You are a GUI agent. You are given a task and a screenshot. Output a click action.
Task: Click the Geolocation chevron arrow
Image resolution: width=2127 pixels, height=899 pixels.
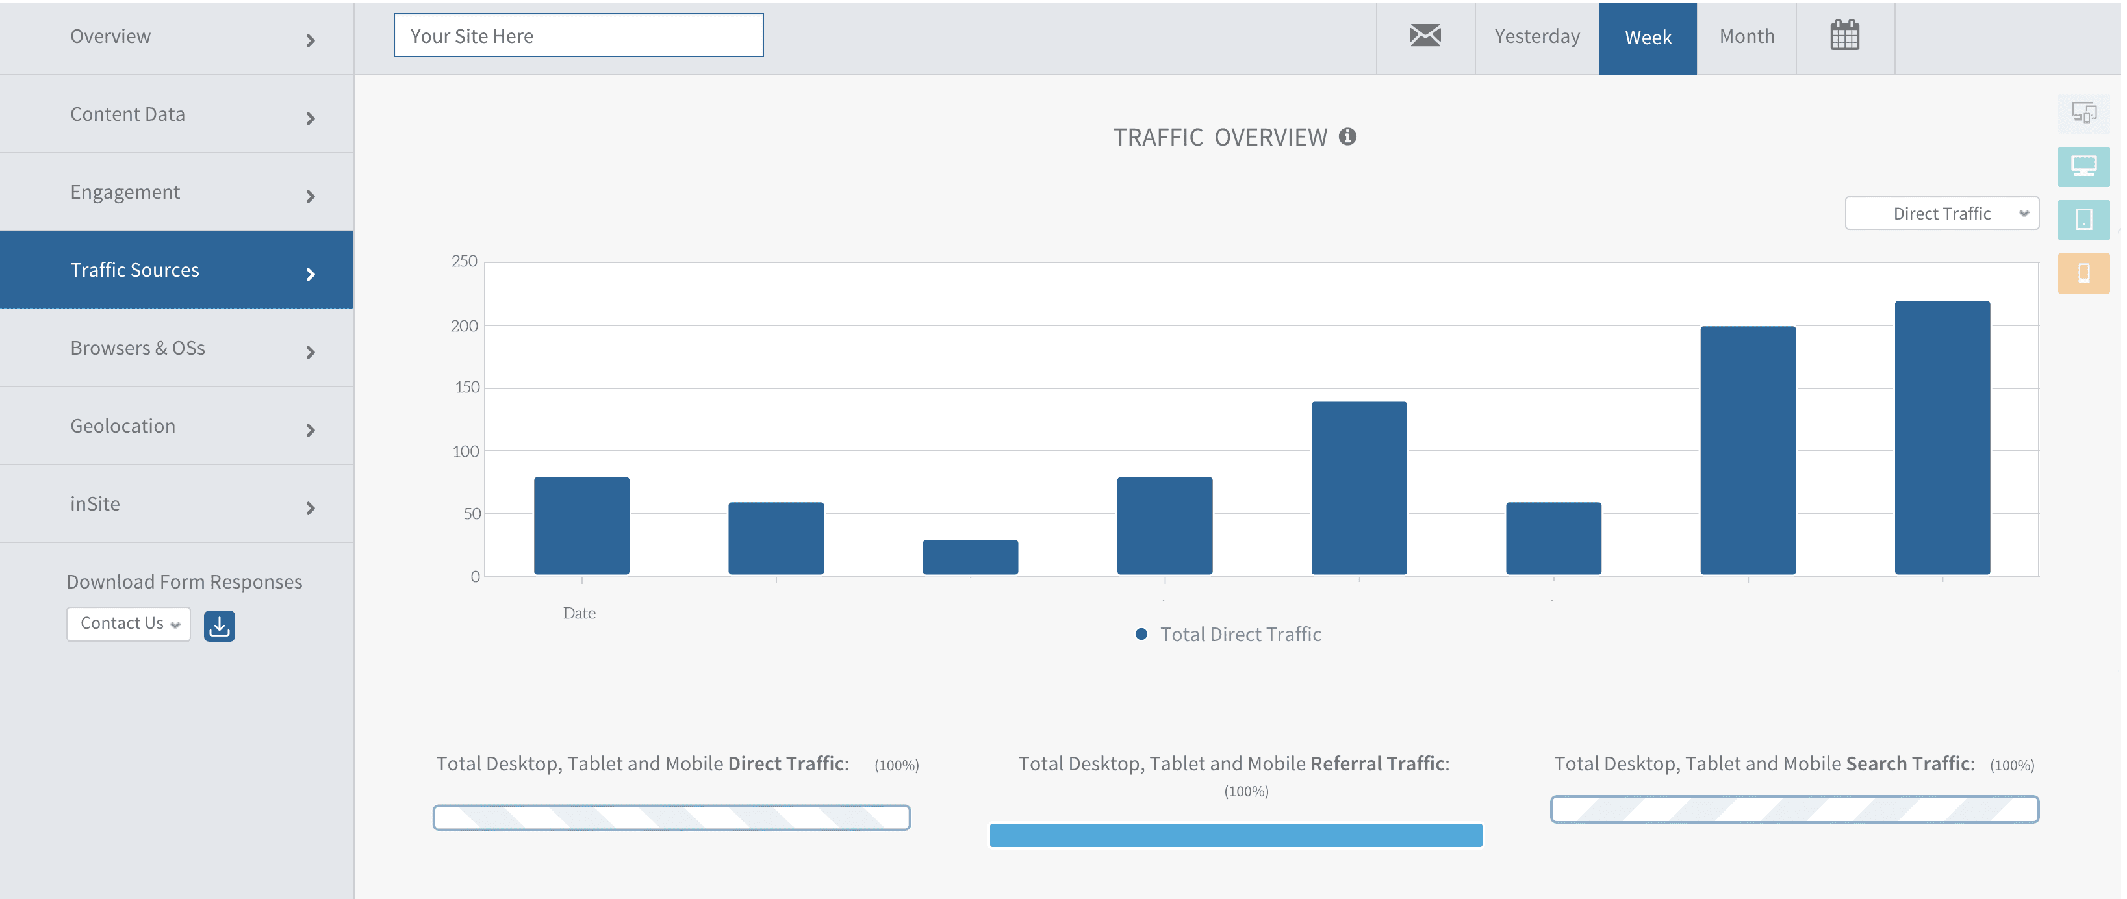pyautogui.click(x=311, y=430)
